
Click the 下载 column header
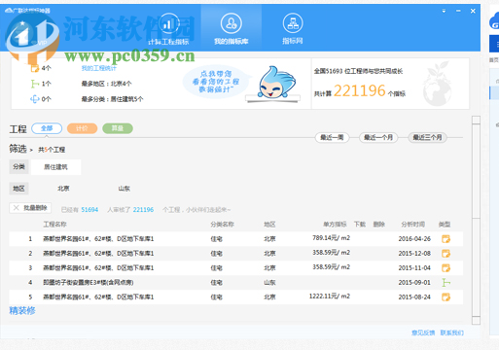click(360, 225)
